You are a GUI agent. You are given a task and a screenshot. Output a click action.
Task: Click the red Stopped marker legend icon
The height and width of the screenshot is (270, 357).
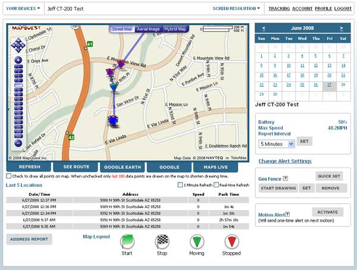click(x=232, y=242)
